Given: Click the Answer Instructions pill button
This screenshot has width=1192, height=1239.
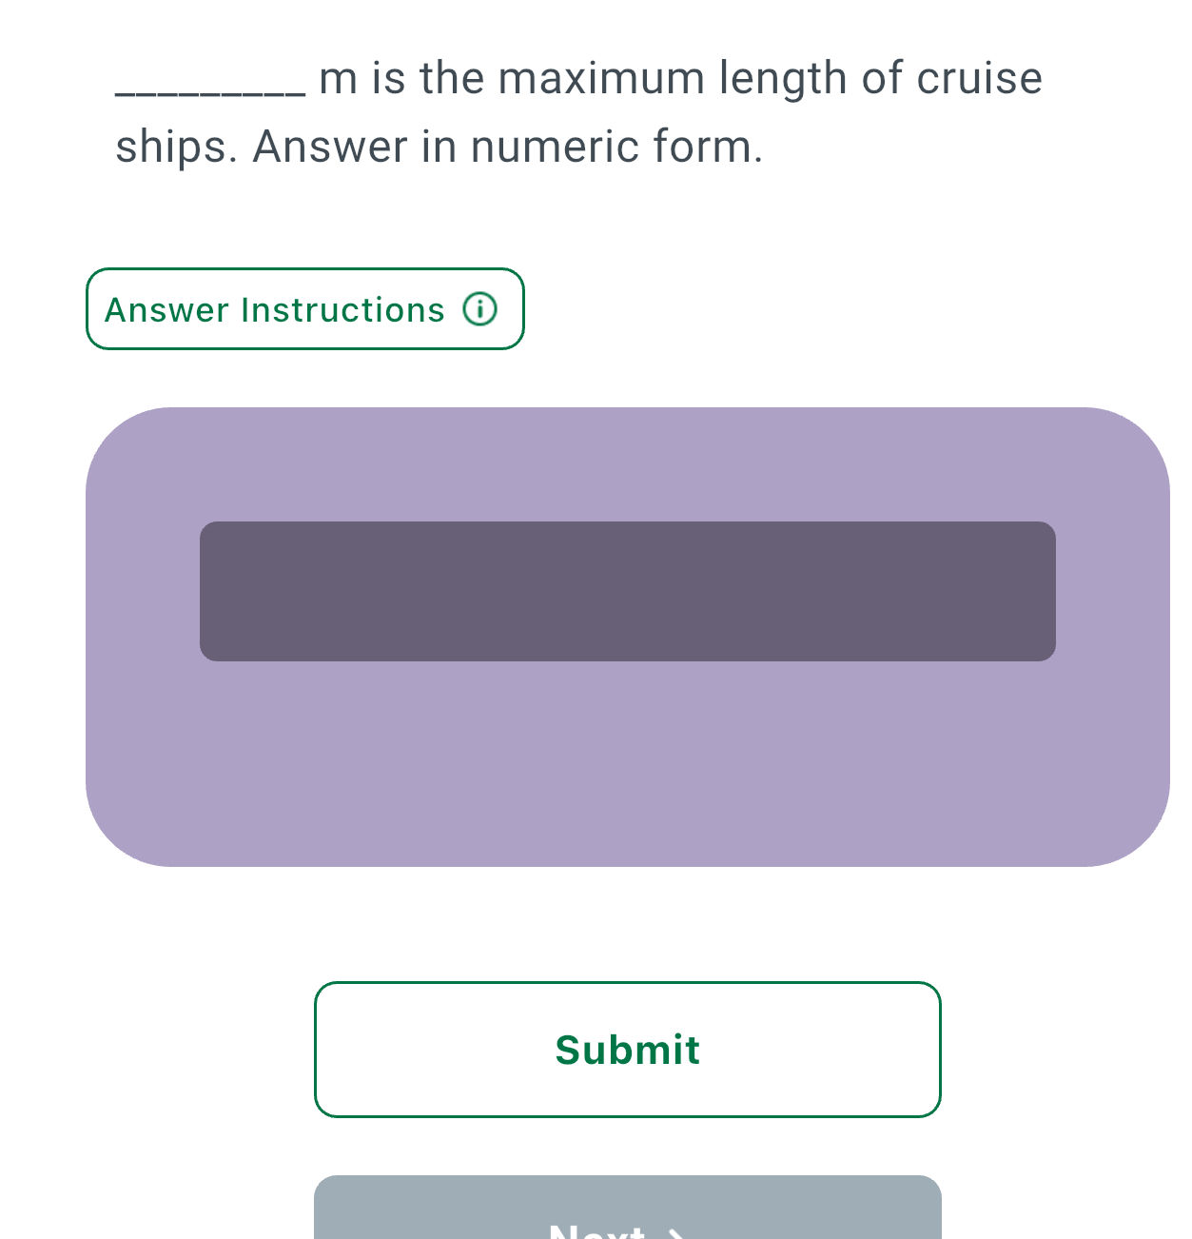Looking at the screenshot, I should click(x=304, y=309).
